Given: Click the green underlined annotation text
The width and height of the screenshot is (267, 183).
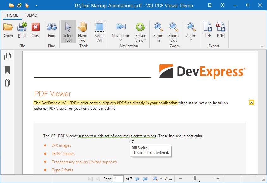Looking at the screenshot, I should (117, 136).
